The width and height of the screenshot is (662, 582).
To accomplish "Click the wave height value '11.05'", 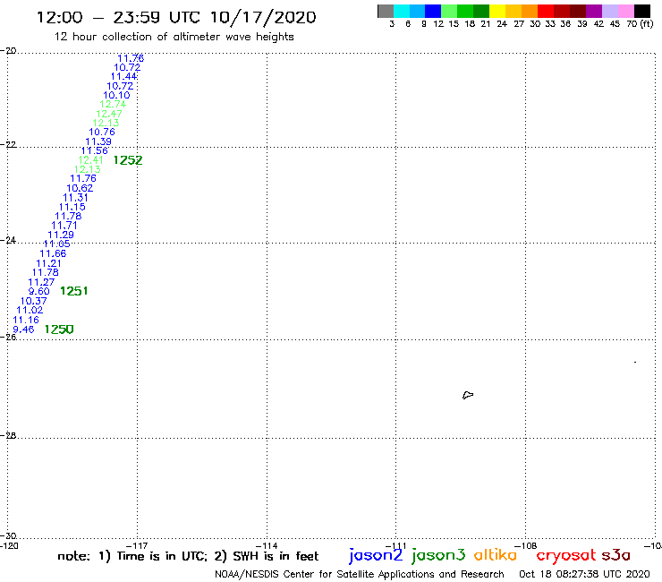I will (57, 244).
